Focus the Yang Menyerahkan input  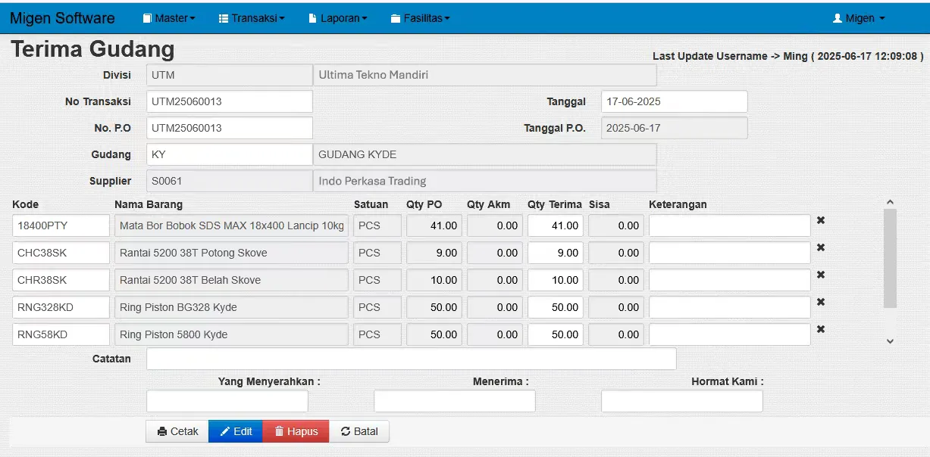[227, 401]
